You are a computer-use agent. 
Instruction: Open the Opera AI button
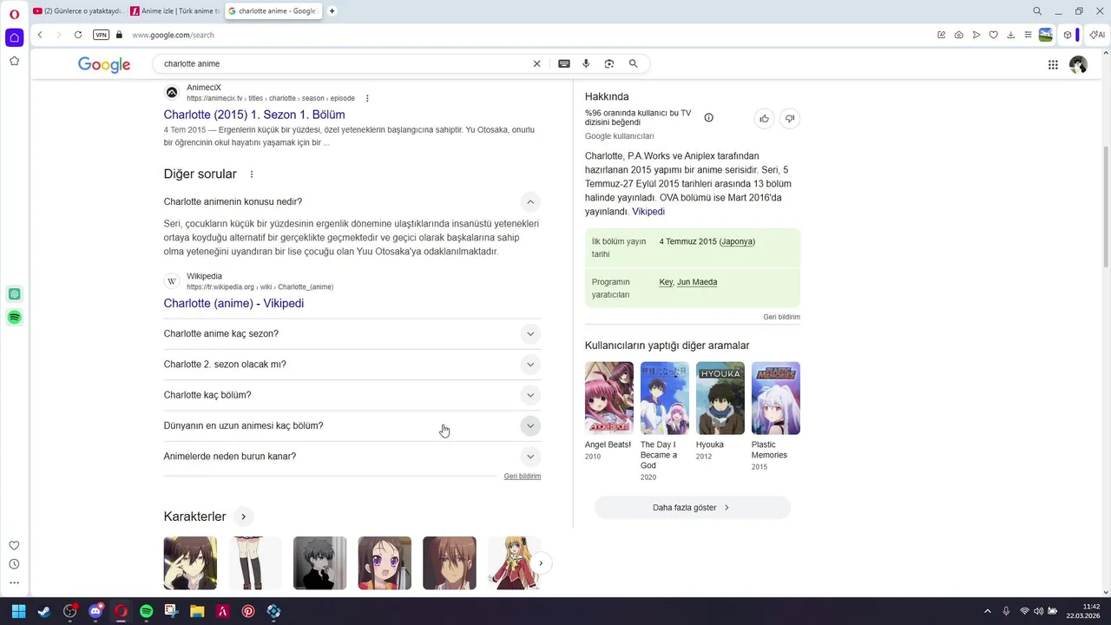click(x=1097, y=35)
